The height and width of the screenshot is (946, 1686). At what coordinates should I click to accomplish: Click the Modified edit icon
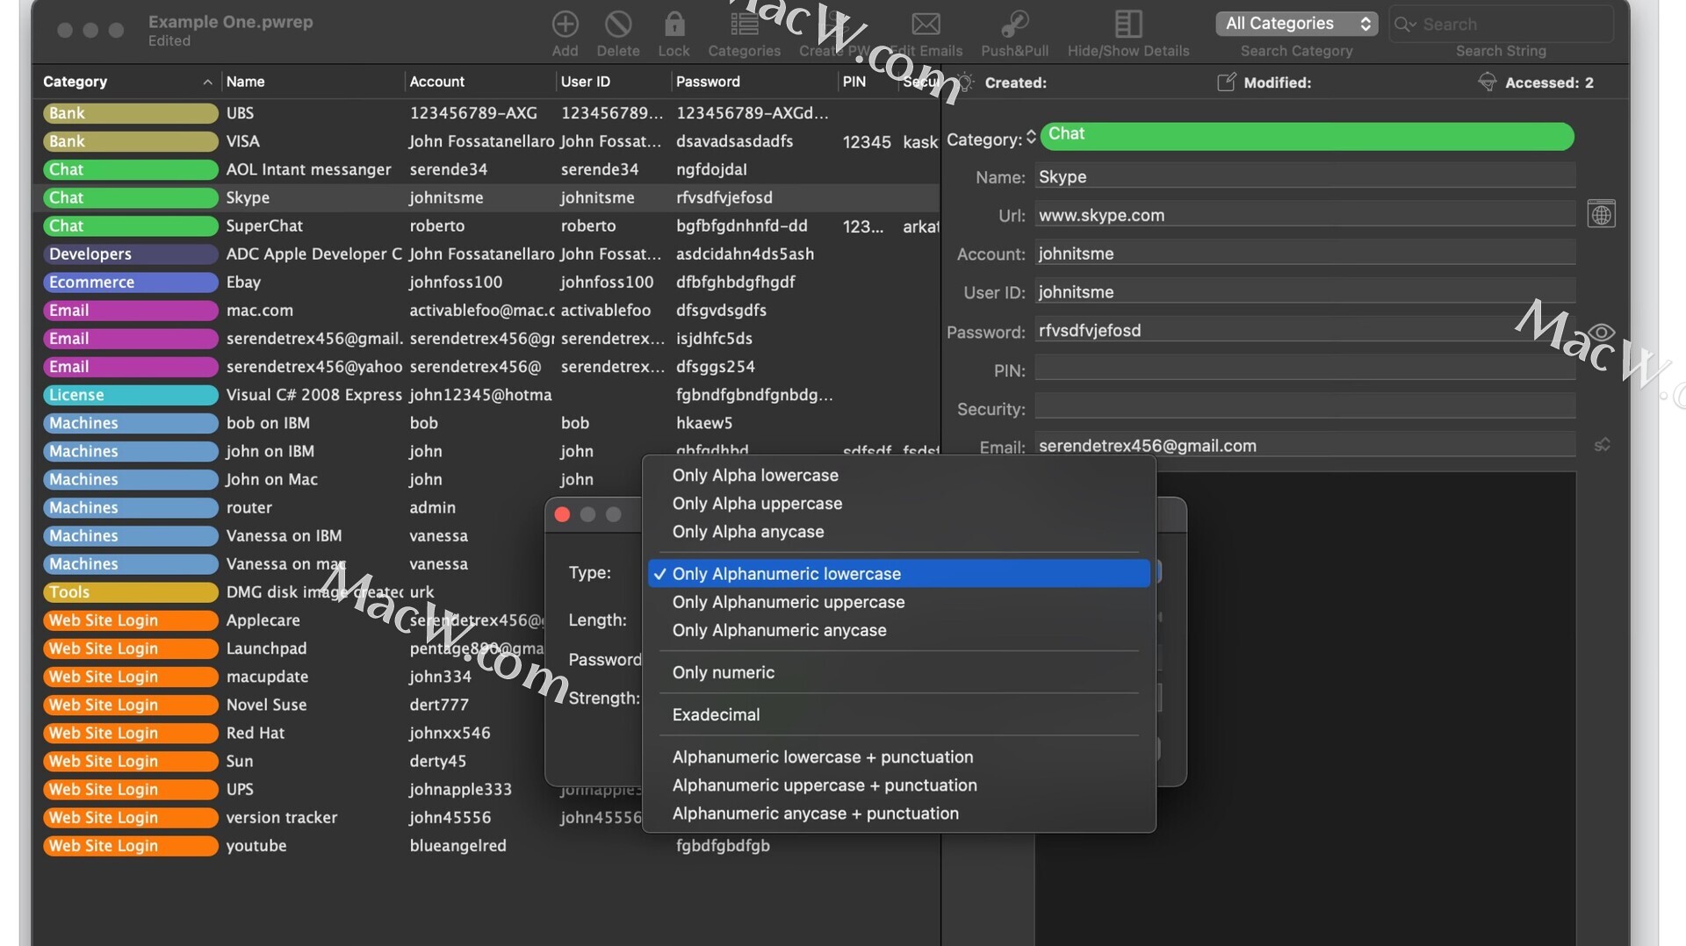click(1226, 82)
